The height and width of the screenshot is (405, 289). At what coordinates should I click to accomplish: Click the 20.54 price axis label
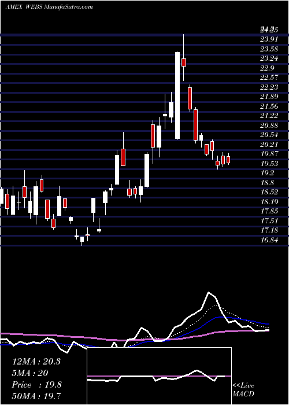tap(269, 135)
